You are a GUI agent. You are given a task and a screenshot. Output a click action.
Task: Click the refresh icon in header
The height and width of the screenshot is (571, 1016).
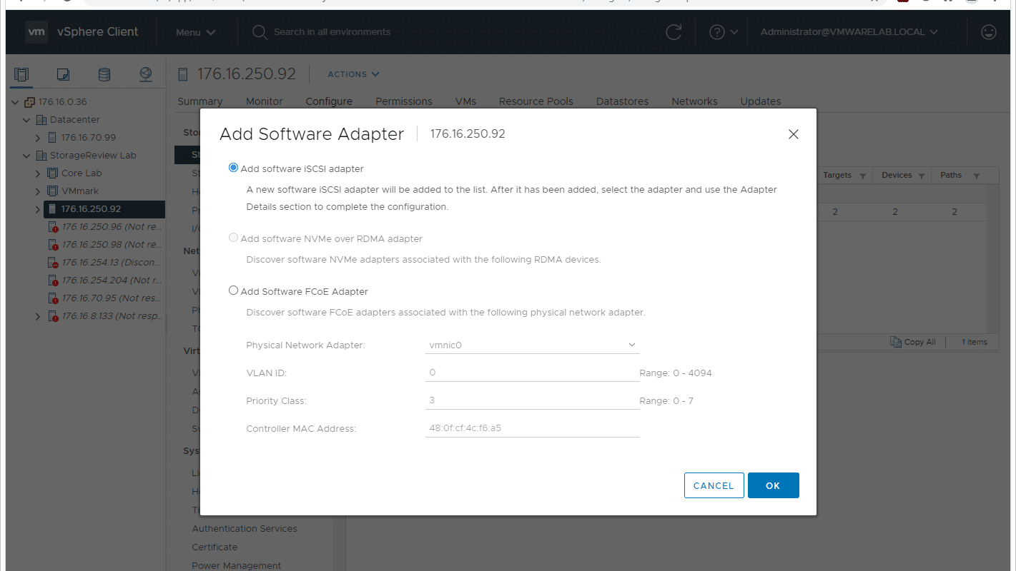tap(674, 32)
